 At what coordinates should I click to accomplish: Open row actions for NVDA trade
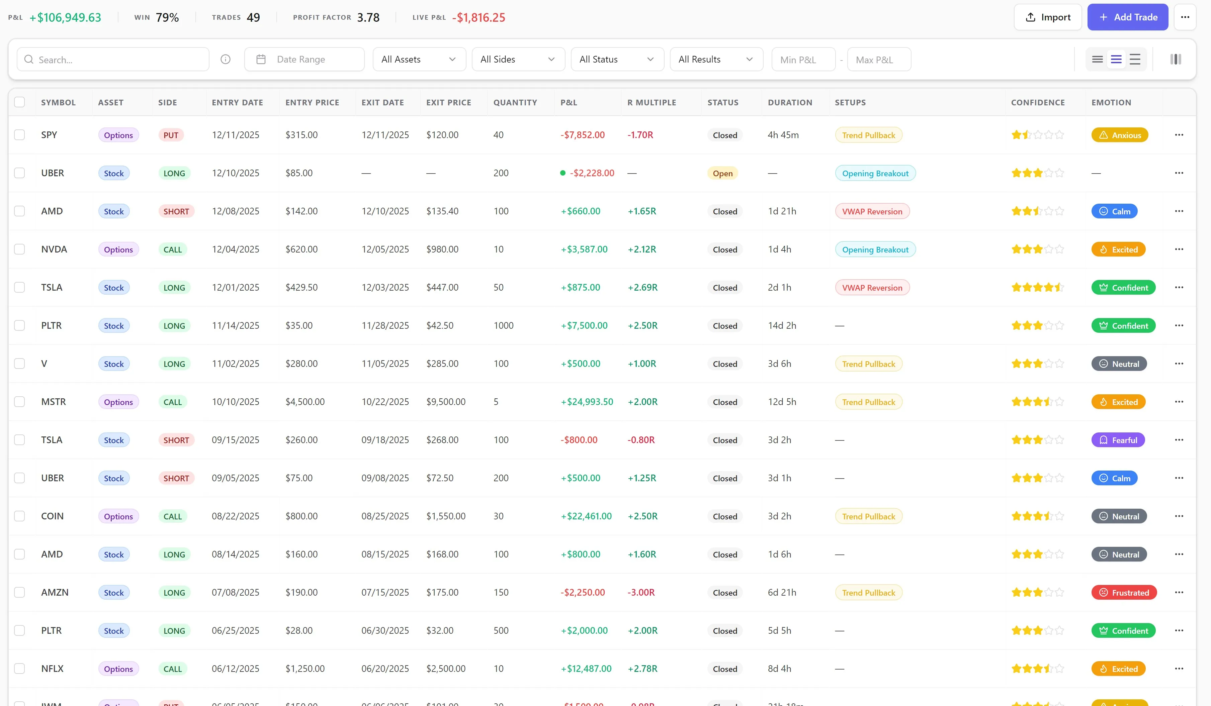click(1178, 249)
